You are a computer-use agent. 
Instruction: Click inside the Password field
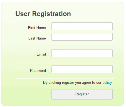[x=82, y=69]
